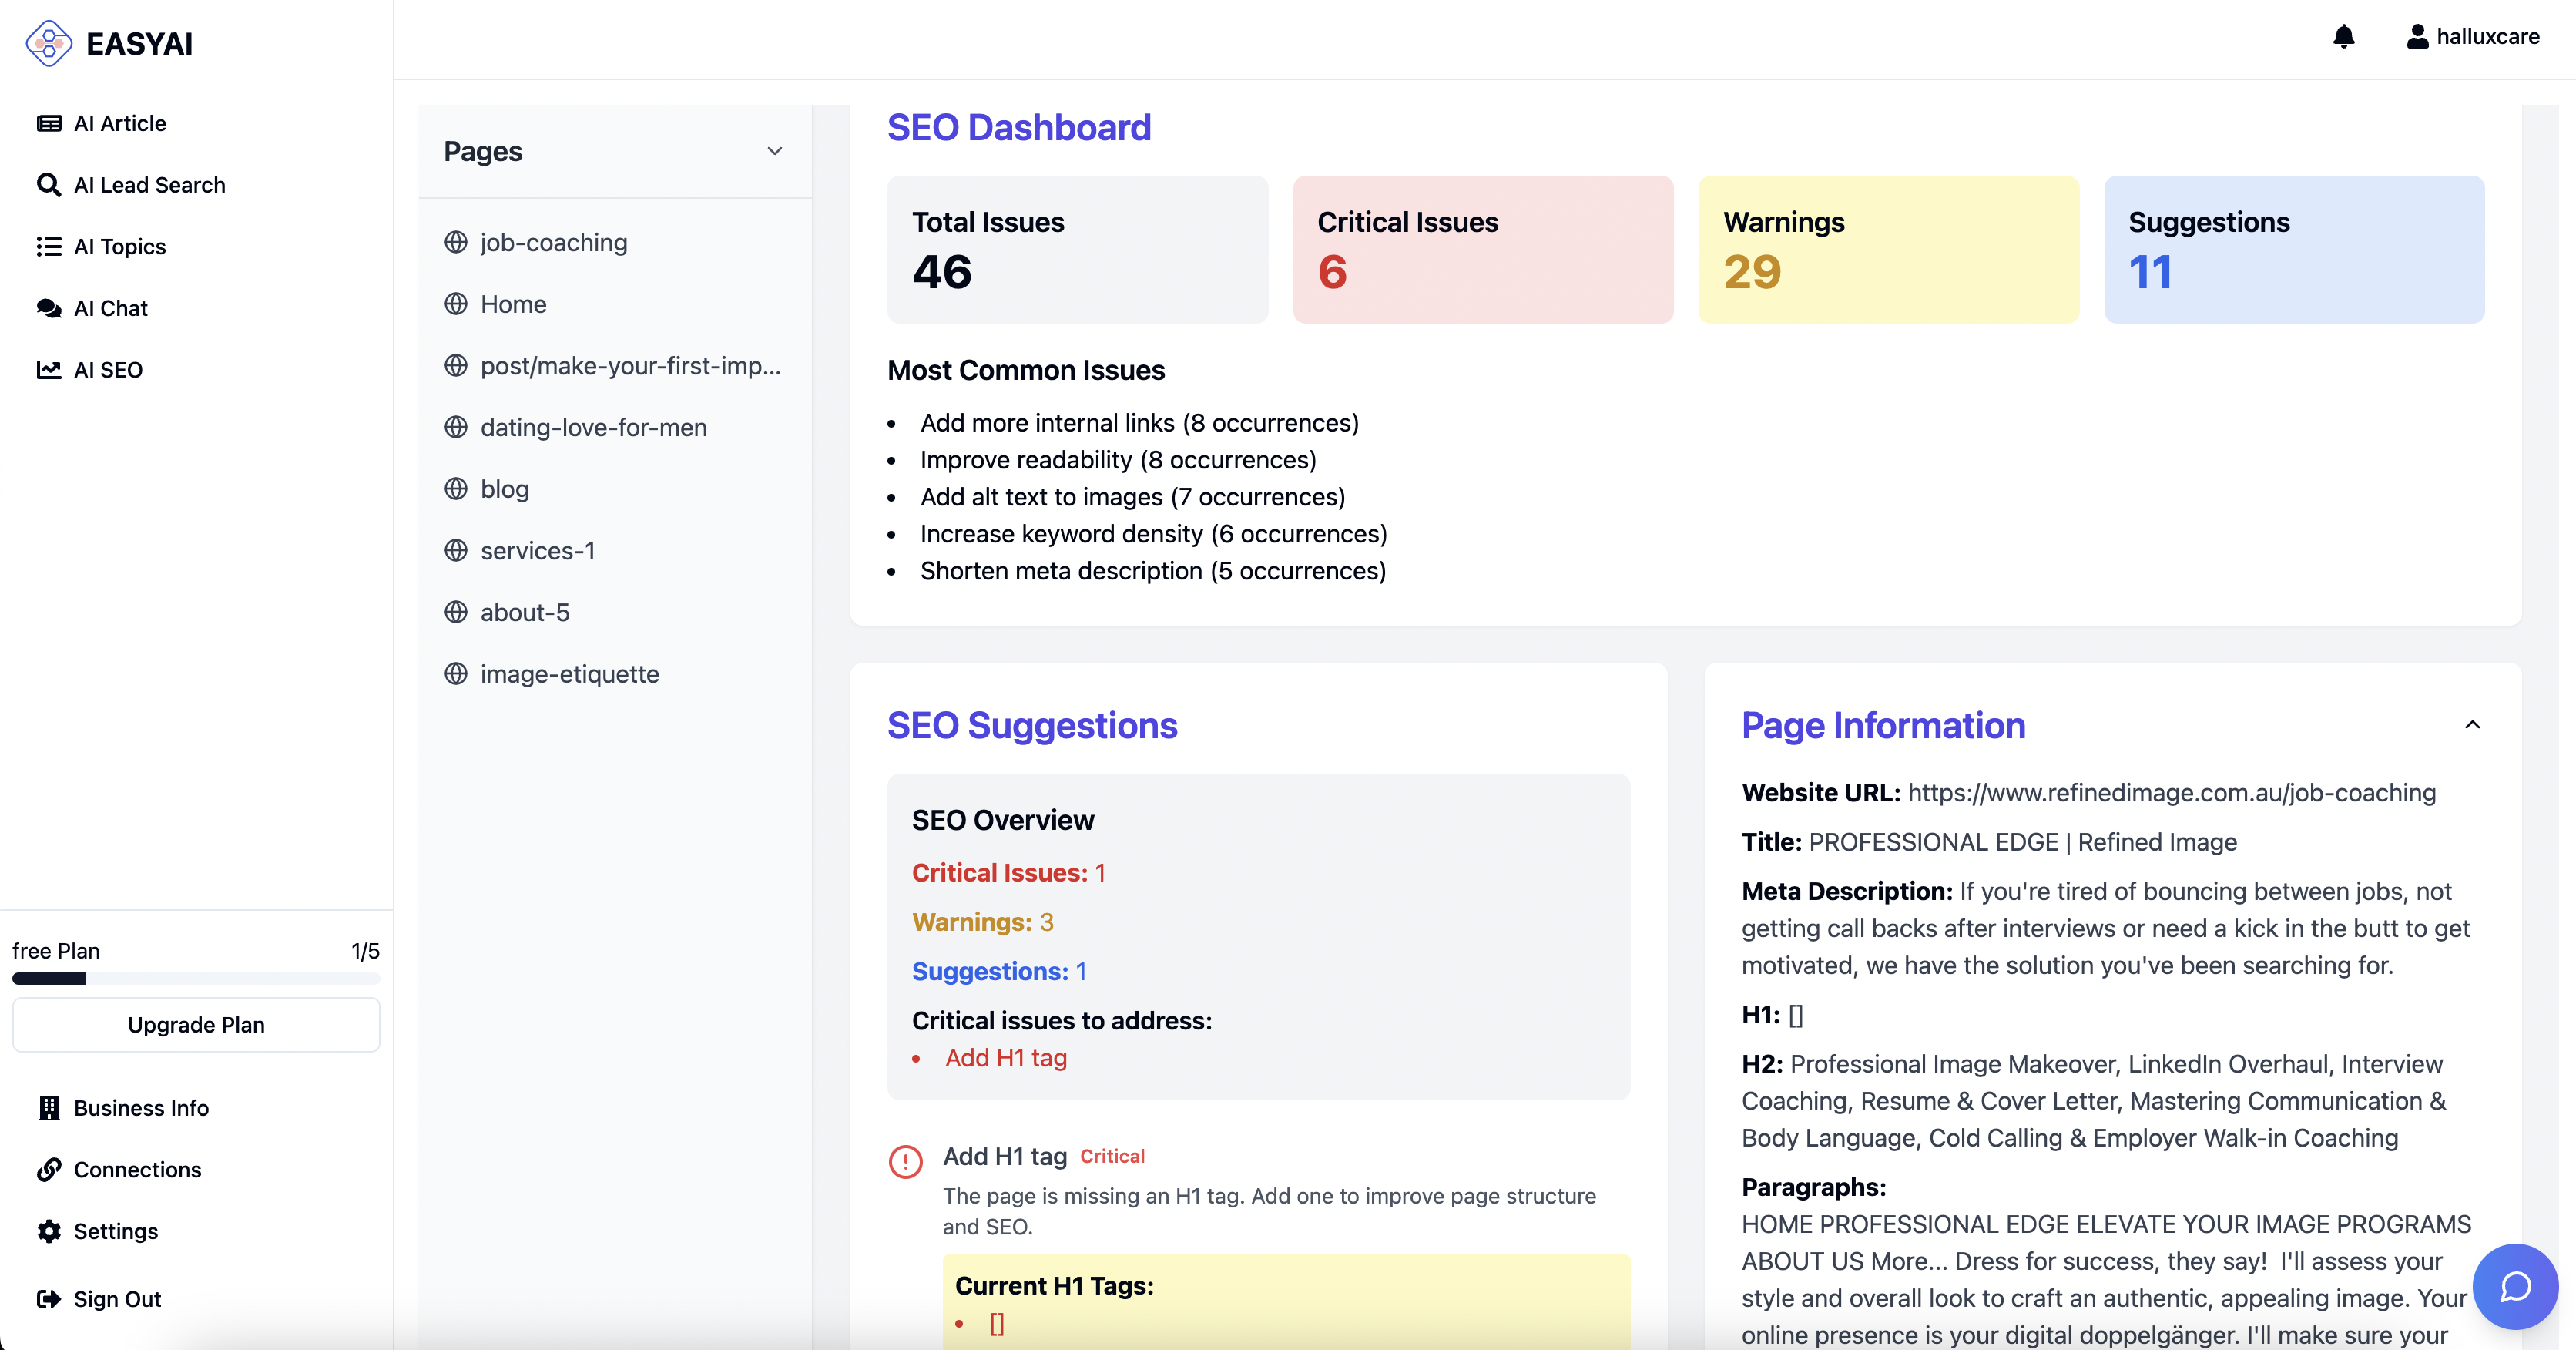
Task: Click globe icon beside blog
Action: tap(456, 489)
